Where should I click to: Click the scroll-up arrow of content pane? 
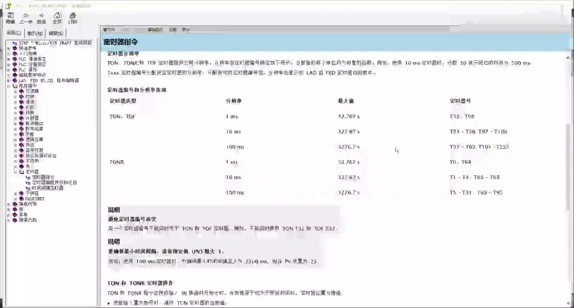pyautogui.click(x=568, y=58)
